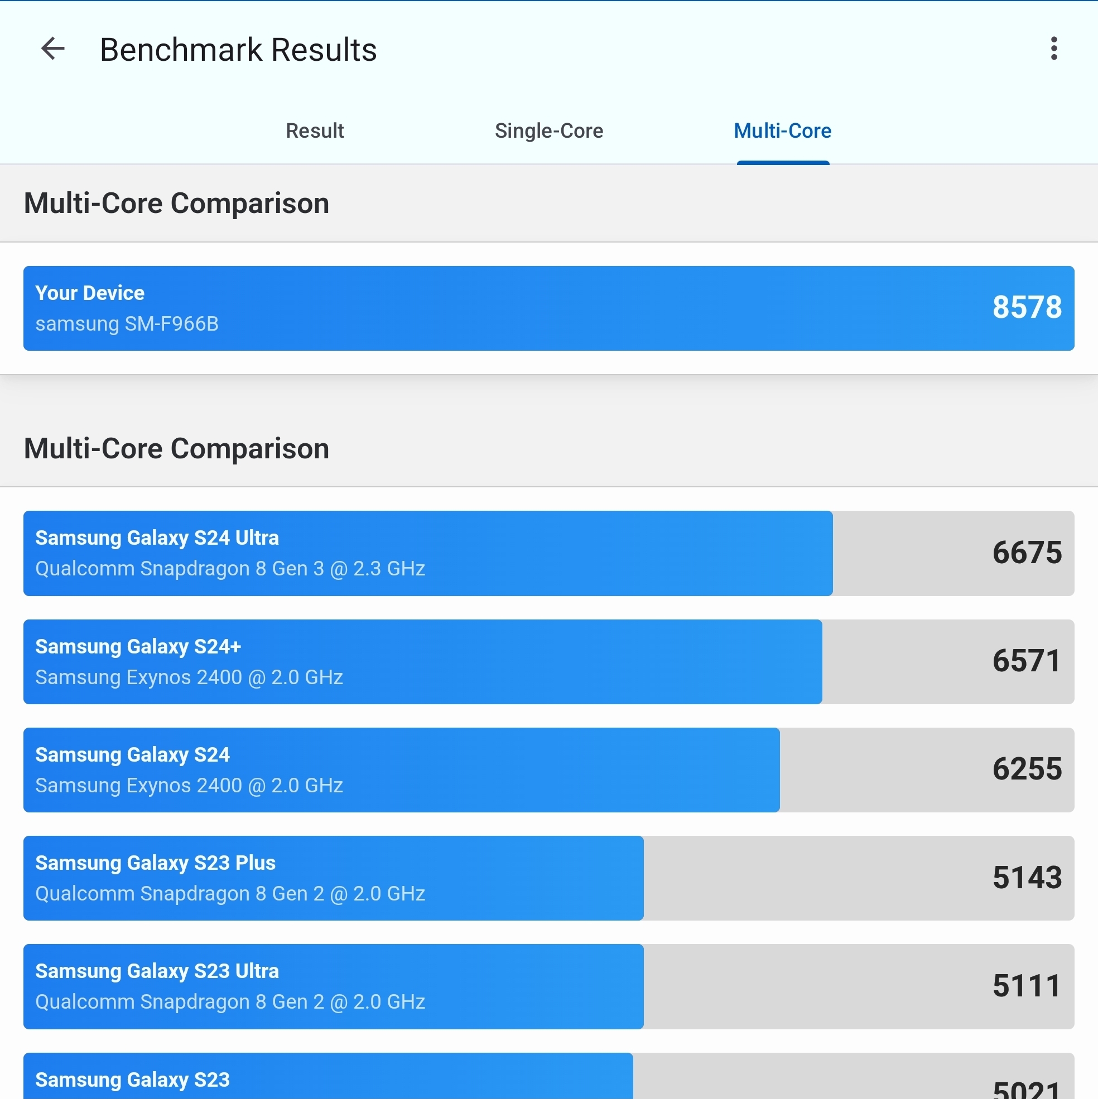Tap the first Multi-Core Comparison heading
The image size is (1098, 1099).
tap(176, 203)
